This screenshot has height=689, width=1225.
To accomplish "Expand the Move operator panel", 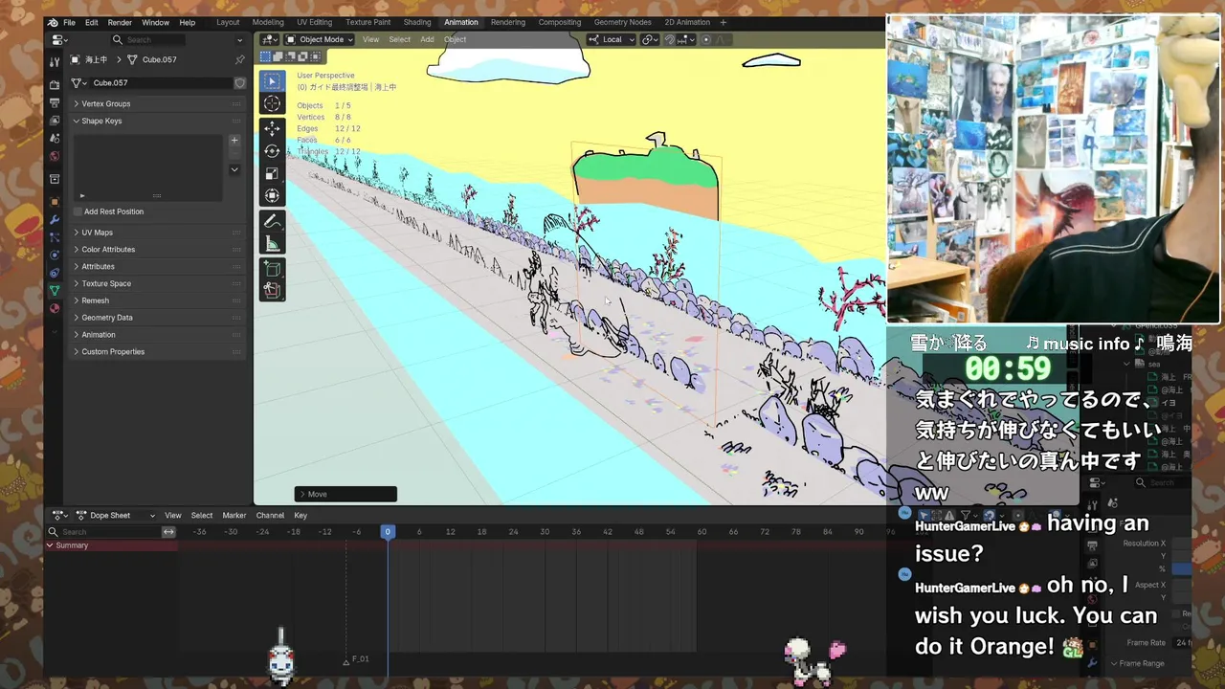I will [345, 494].
